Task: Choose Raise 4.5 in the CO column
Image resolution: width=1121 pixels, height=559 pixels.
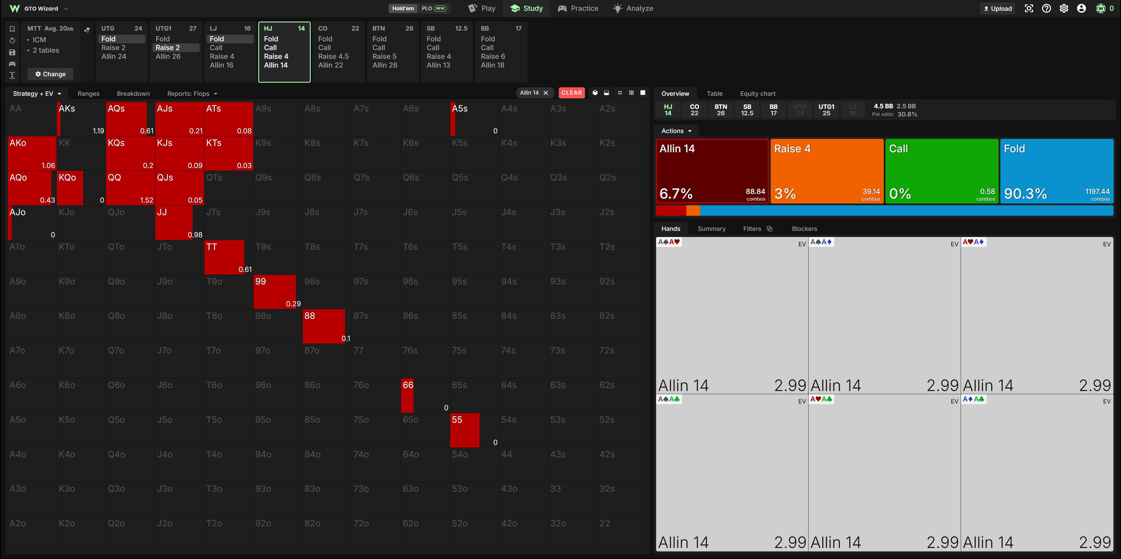Action: [x=333, y=56]
